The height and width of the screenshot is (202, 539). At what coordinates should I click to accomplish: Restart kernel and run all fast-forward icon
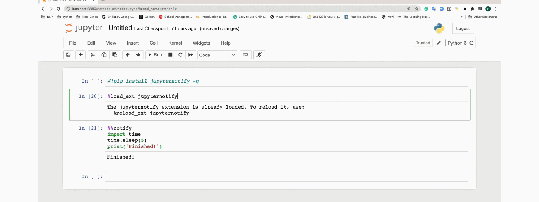[191, 55]
